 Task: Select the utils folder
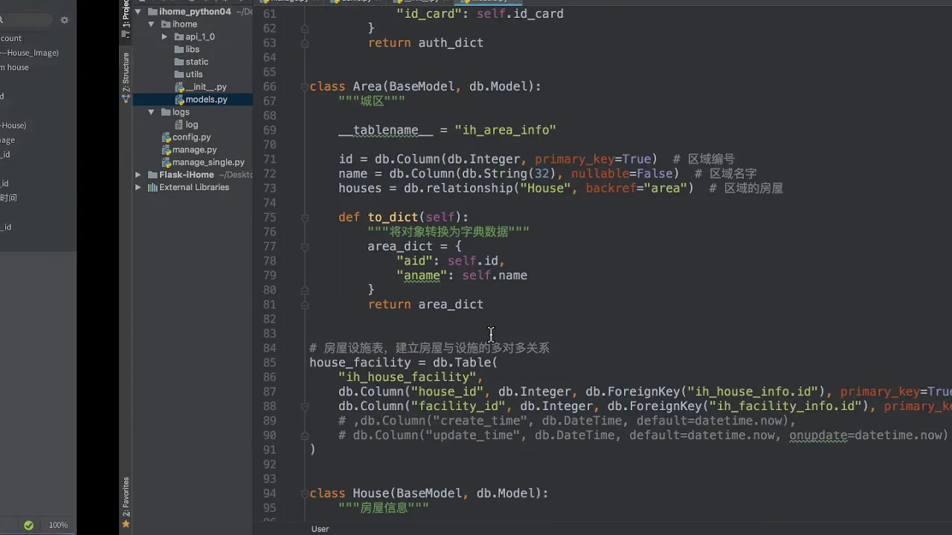pyautogui.click(x=194, y=74)
